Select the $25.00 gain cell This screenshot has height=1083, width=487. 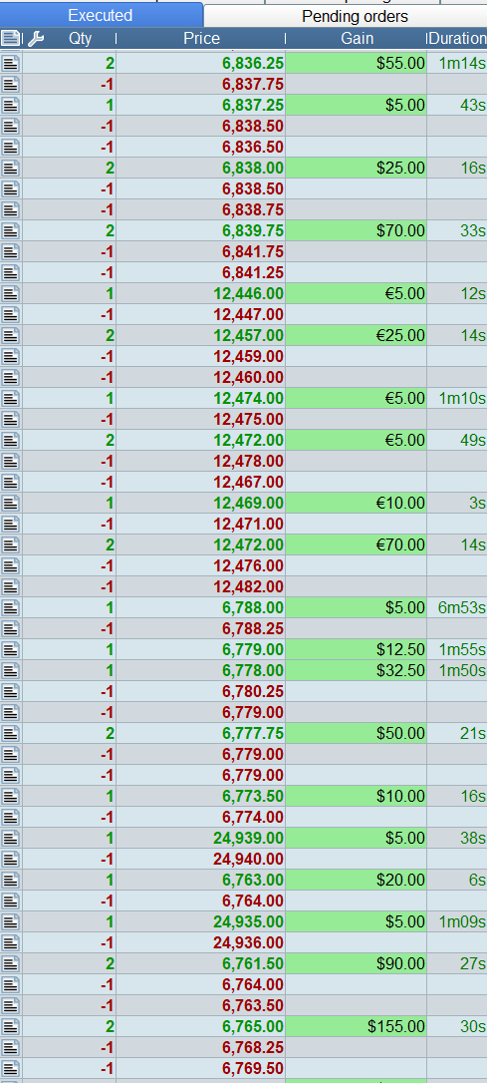click(x=356, y=168)
